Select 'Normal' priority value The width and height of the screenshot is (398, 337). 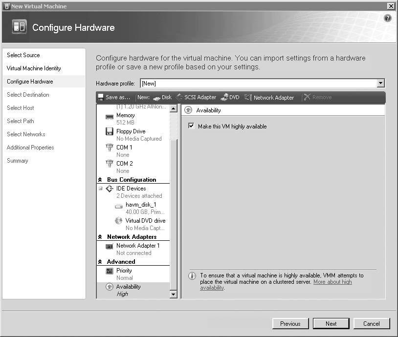click(x=124, y=278)
